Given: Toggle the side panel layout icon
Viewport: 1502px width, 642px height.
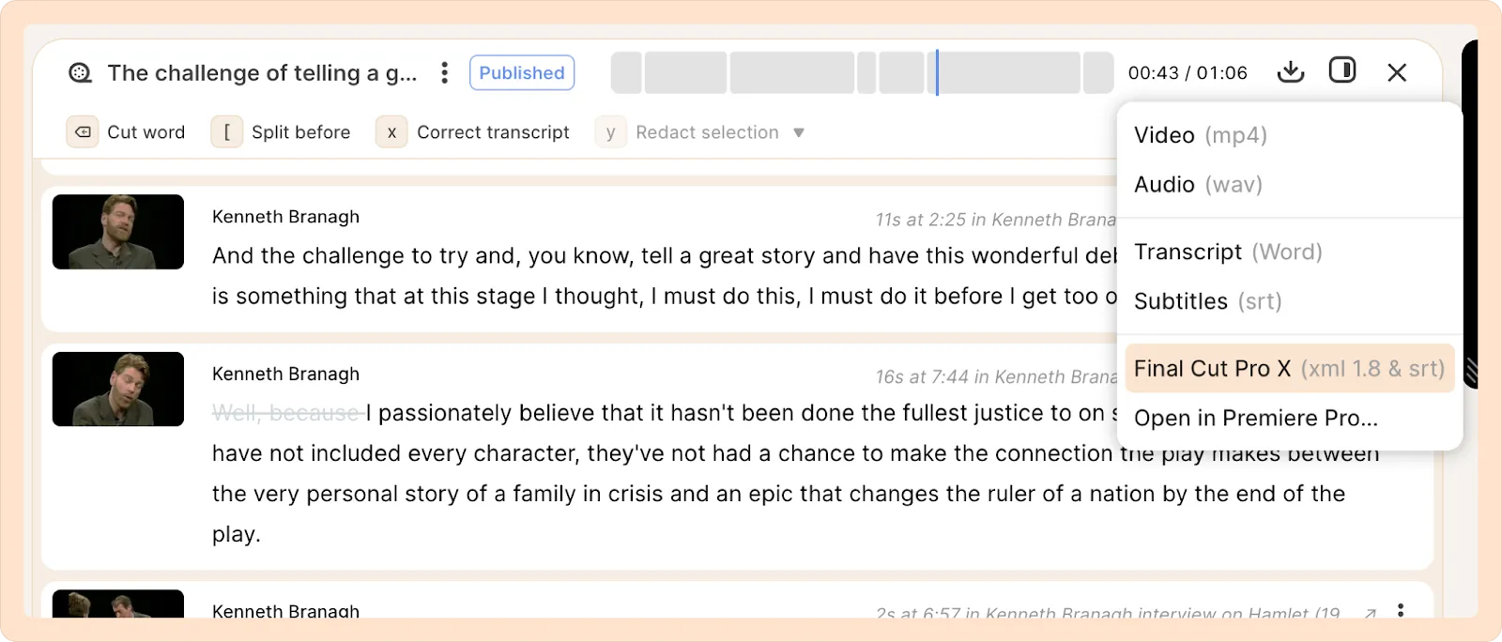Looking at the screenshot, I should 1342,71.
